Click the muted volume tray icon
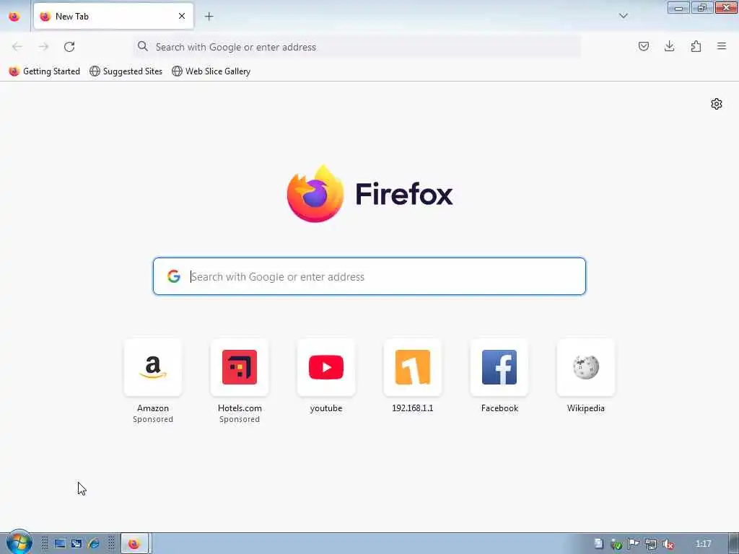This screenshot has width=739, height=554. 668,544
